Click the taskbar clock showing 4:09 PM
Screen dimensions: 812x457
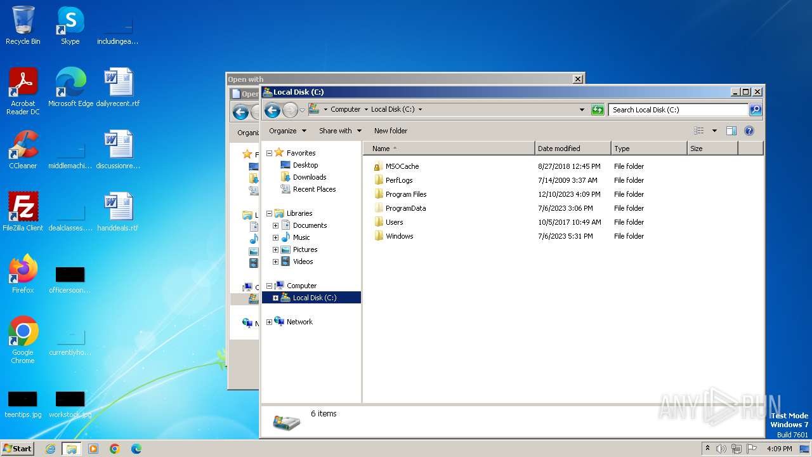tap(779, 449)
